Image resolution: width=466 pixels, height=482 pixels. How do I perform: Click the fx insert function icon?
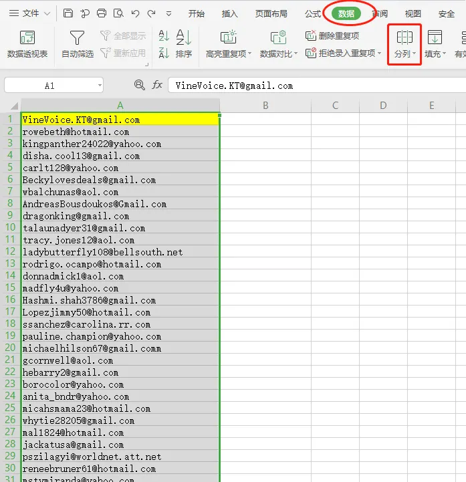coord(157,85)
